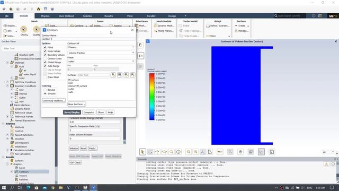339x191 pixels.
Task: Click Save/Display button
Action: [x=72, y=112]
